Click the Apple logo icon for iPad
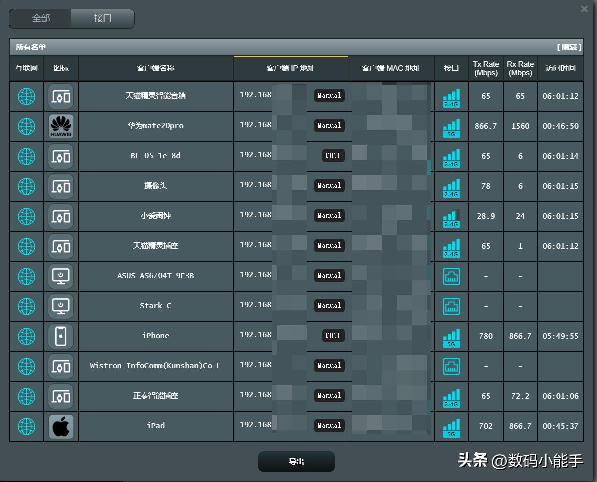 [x=61, y=426]
